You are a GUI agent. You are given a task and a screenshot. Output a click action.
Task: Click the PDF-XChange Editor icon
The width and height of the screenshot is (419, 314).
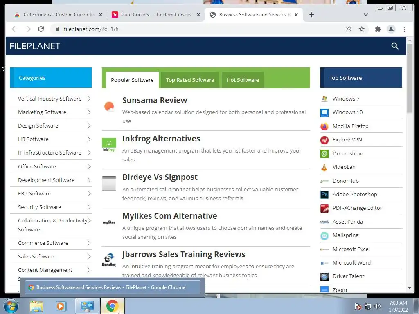click(x=324, y=208)
